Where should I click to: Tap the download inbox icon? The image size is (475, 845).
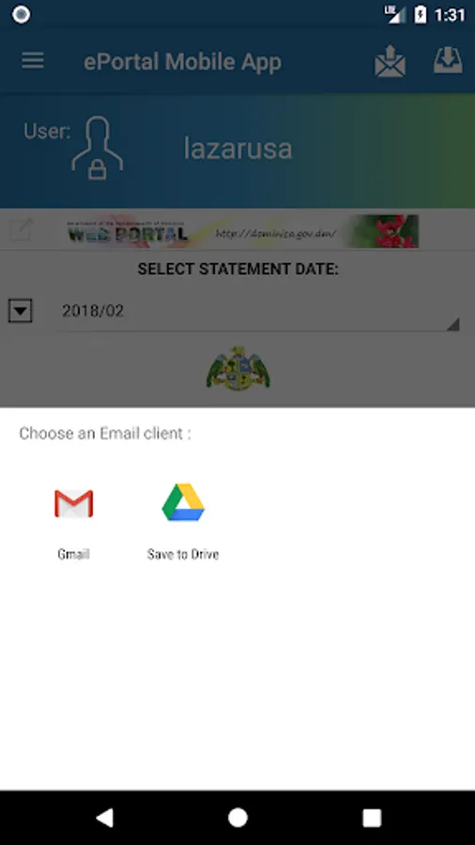448,60
